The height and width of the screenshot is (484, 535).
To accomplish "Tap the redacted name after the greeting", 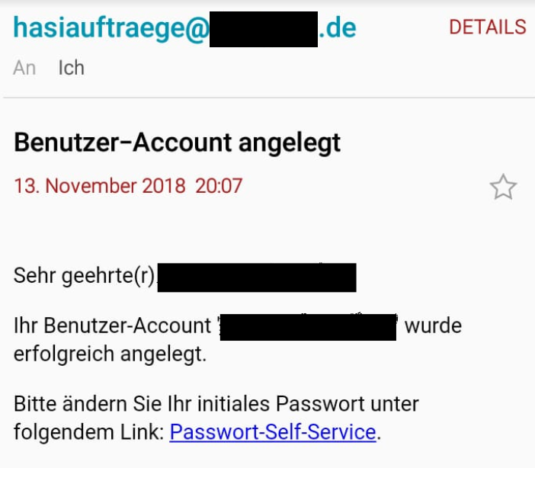I will (258, 277).
